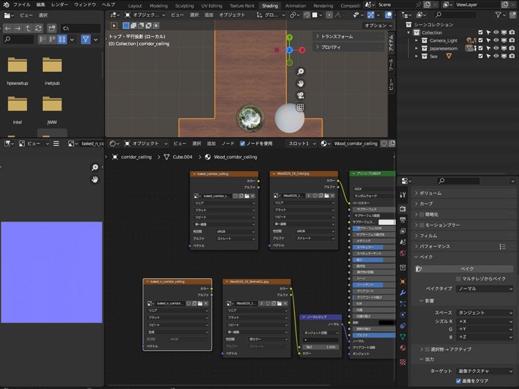The width and height of the screenshot is (519, 389).
Task: Switch orthographic/perspective with the grid icon
Action: pyautogui.click(x=300, y=107)
